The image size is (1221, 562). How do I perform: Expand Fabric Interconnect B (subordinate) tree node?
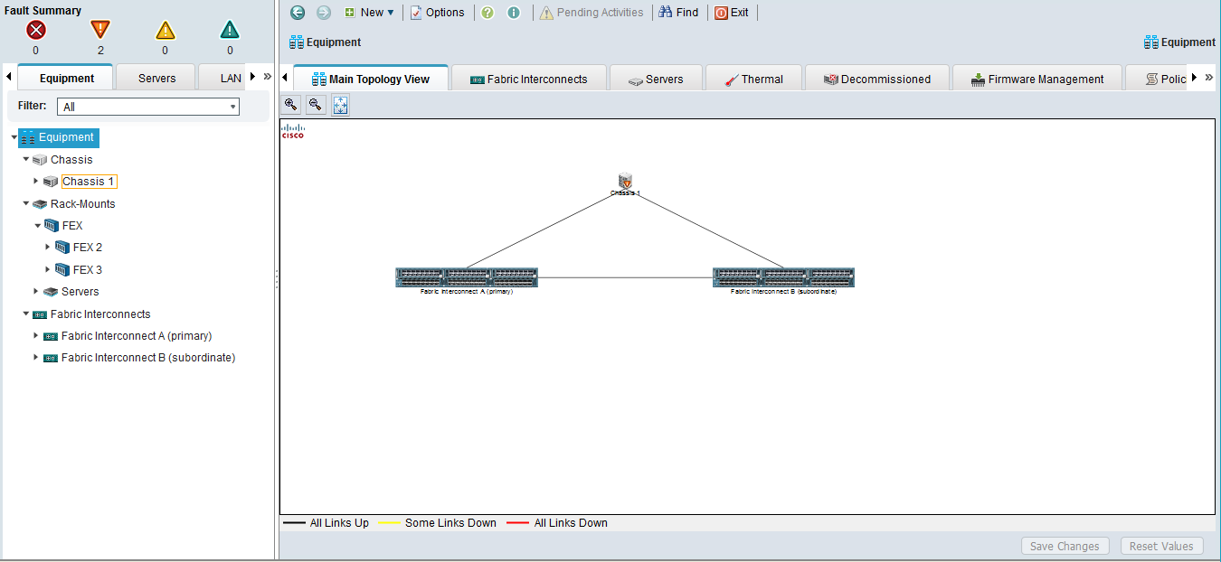point(36,358)
